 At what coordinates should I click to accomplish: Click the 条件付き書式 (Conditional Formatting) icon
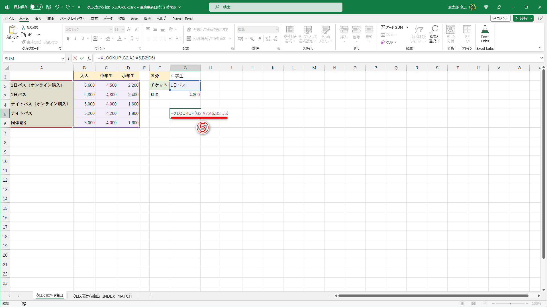coord(290,34)
